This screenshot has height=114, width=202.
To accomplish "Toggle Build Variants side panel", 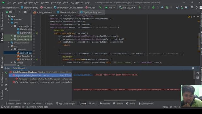I will point(2,79).
